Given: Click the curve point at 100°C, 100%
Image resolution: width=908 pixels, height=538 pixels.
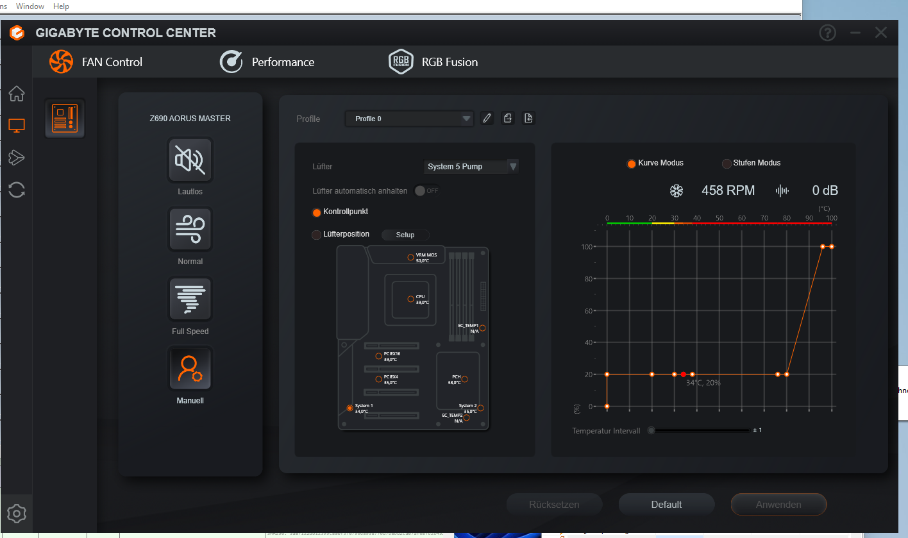Looking at the screenshot, I should click(x=832, y=246).
